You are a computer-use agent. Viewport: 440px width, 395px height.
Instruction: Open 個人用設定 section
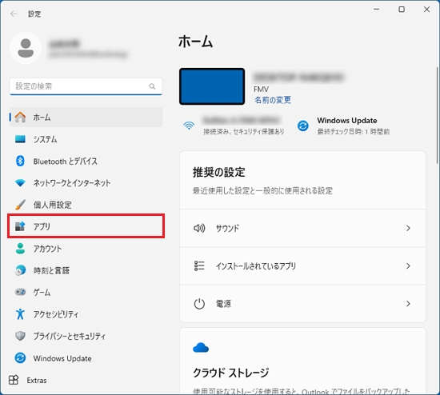pyautogui.click(x=86, y=205)
